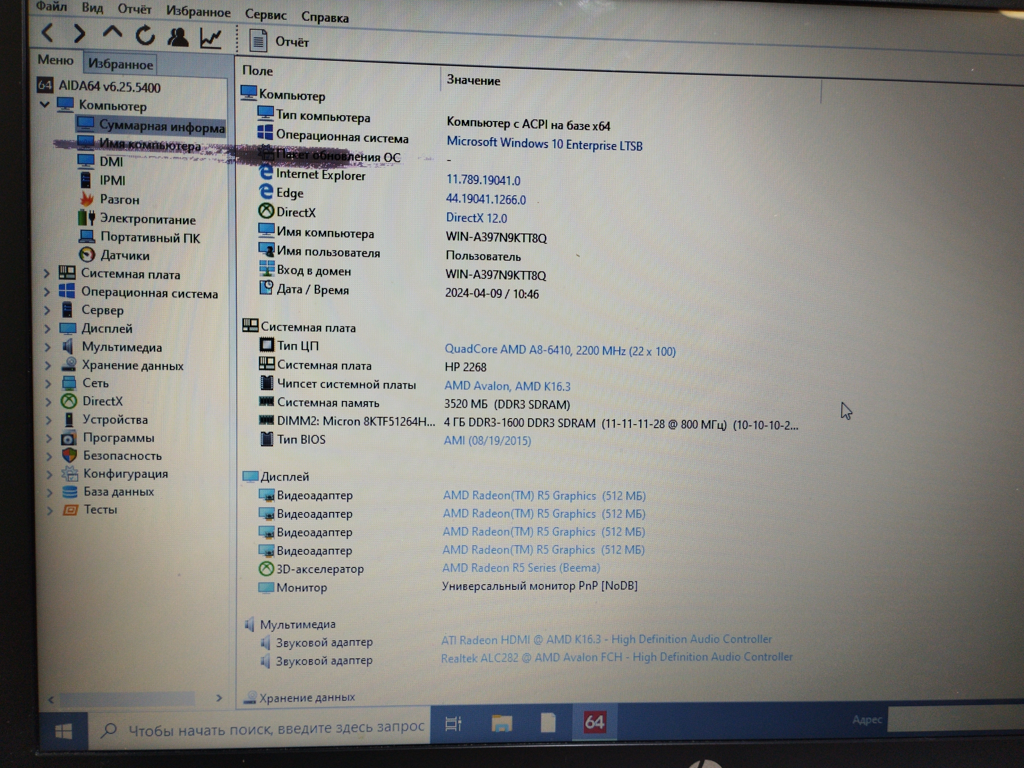Viewport: 1024px width, 768px height.
Task: Click the Отчёт report toolbar button
Action: [x=279, y=41]
